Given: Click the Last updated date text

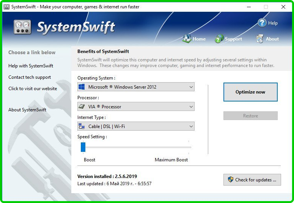Looking at the screenshot, I should [x=114, y=184].
